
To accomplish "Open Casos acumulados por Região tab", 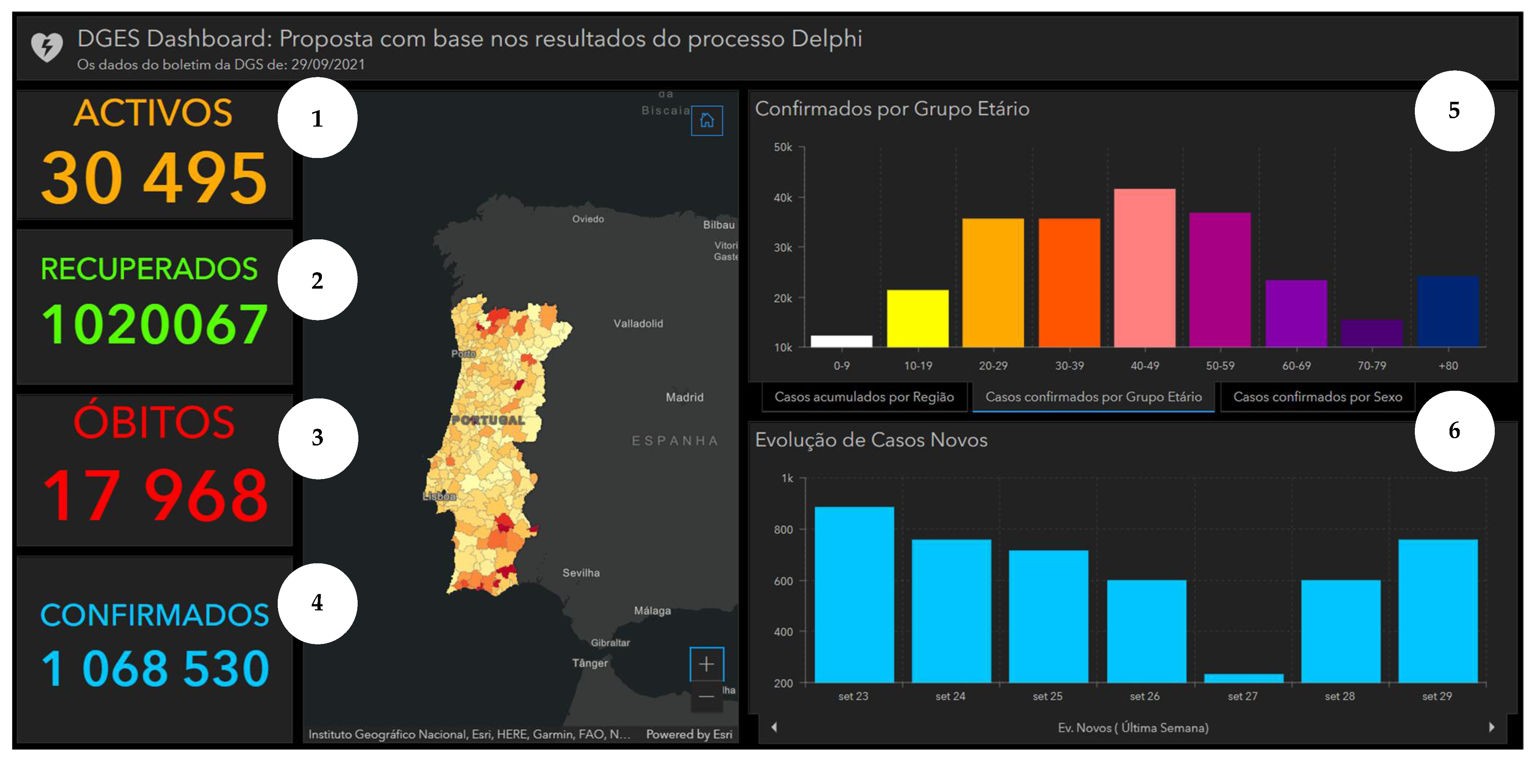I will coord(864,397).
